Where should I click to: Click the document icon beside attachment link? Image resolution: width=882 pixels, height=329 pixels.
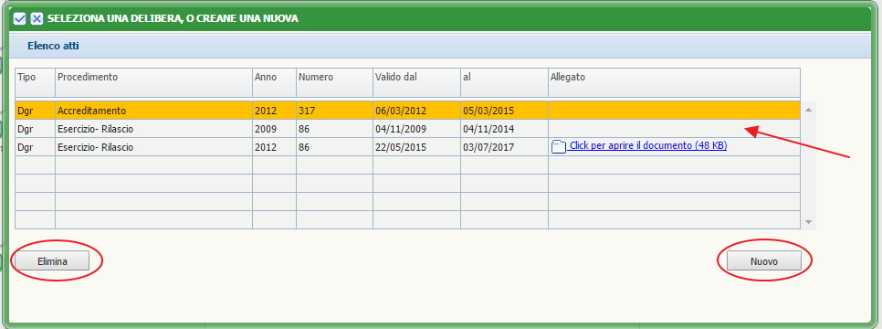click(x=558, y=146)
